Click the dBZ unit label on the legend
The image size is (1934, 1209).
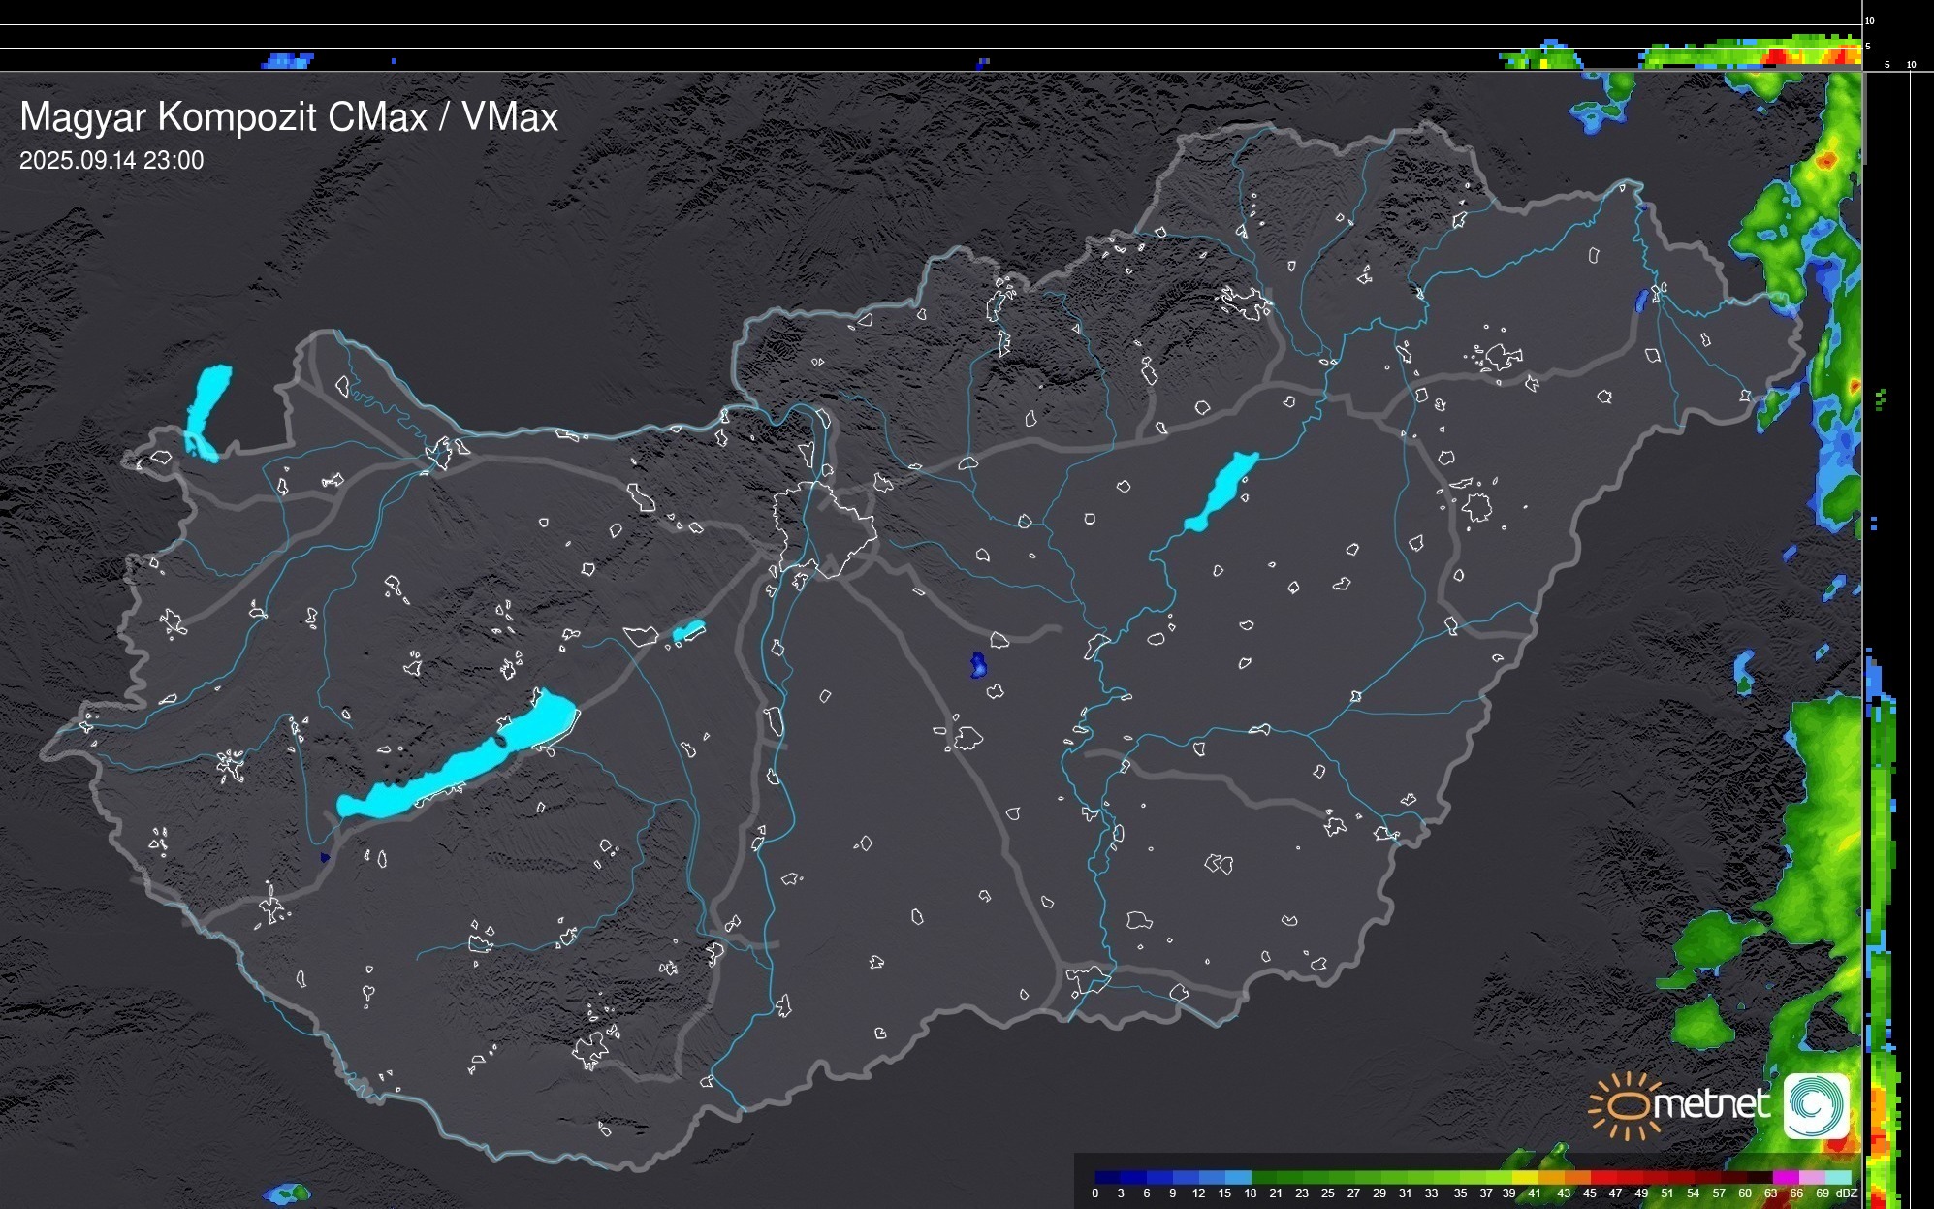[x=1846, y=1193]
